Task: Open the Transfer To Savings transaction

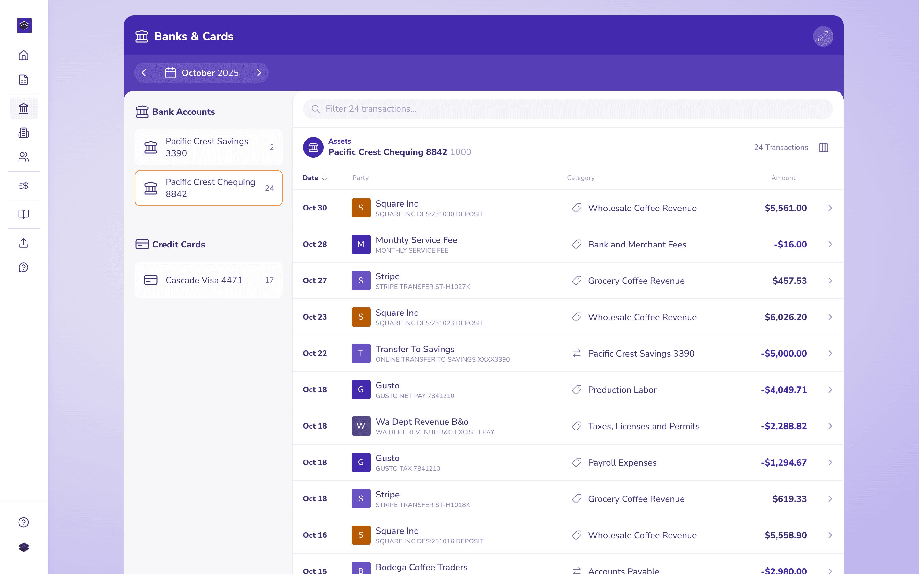Action: click(x=568, y=353)
